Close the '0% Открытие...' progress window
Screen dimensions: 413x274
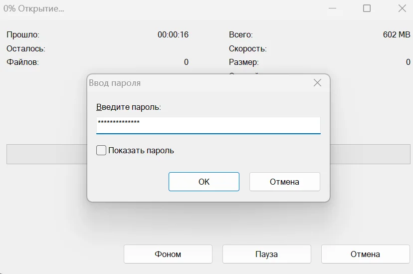[x=402, y=8]
